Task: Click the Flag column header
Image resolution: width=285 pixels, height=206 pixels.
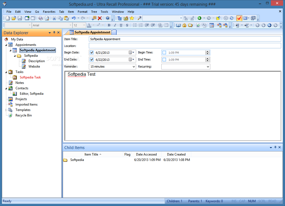Action: 127,154
